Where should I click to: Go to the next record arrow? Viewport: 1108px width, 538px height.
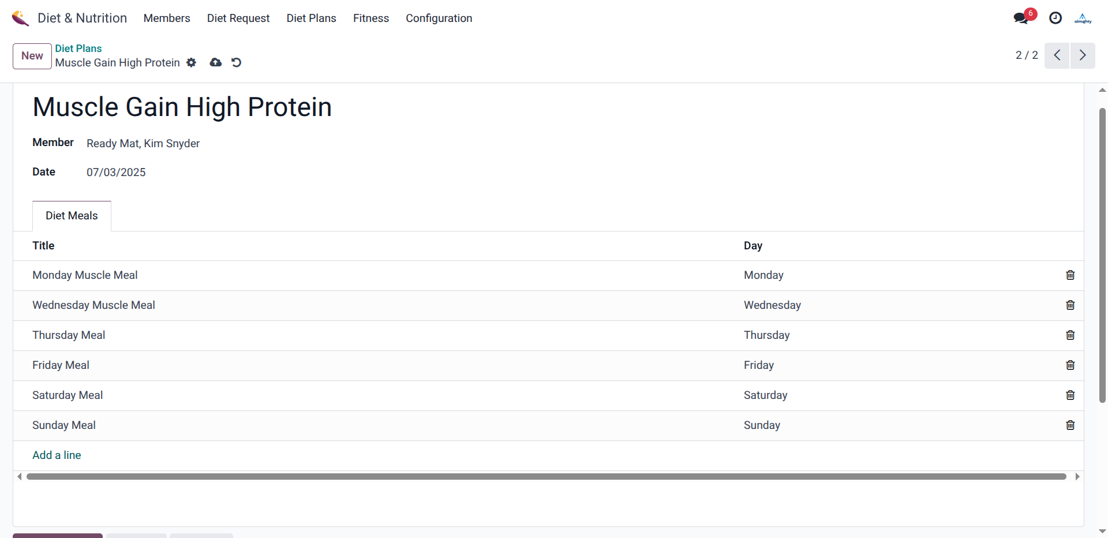(1082, 55)
